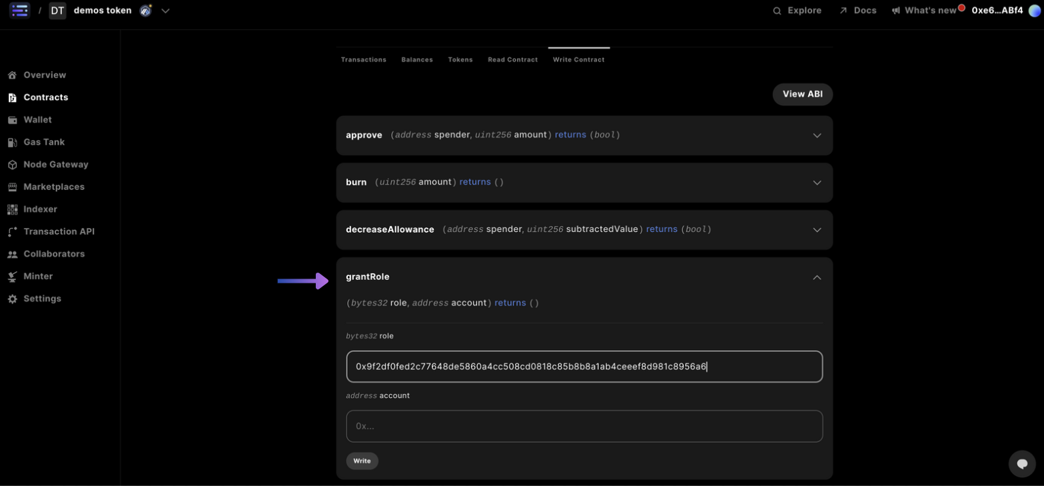Expand the approve function panel

[817, 135]
